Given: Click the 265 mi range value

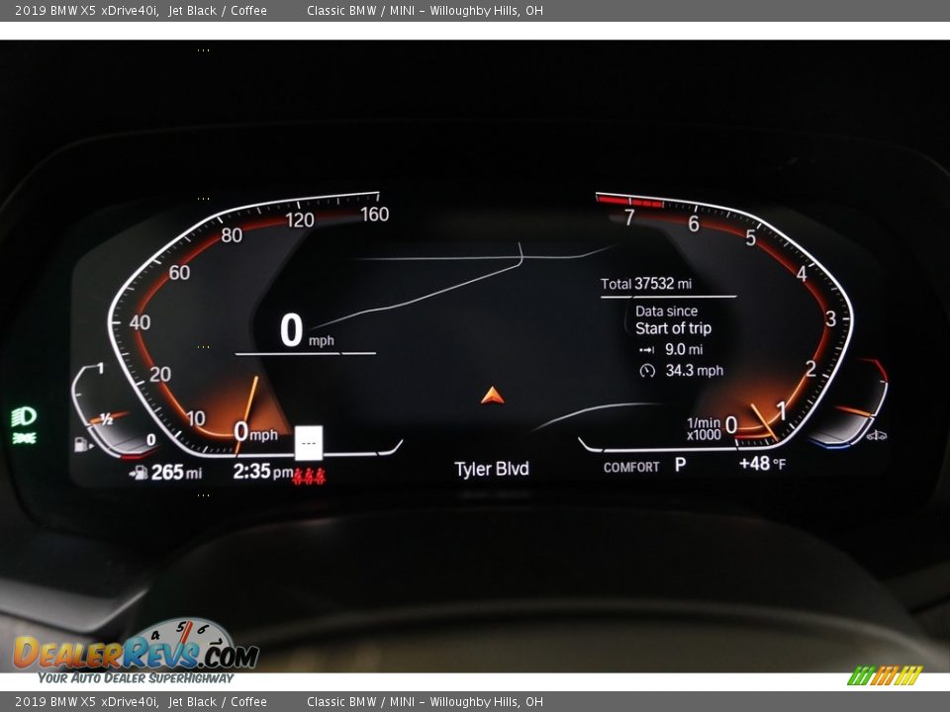Looking at the screenshot, I should [x=176, y=472].
